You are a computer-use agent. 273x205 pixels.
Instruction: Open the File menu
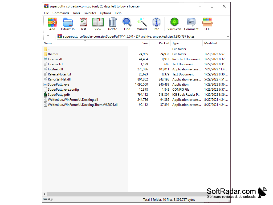click(46, 13)
